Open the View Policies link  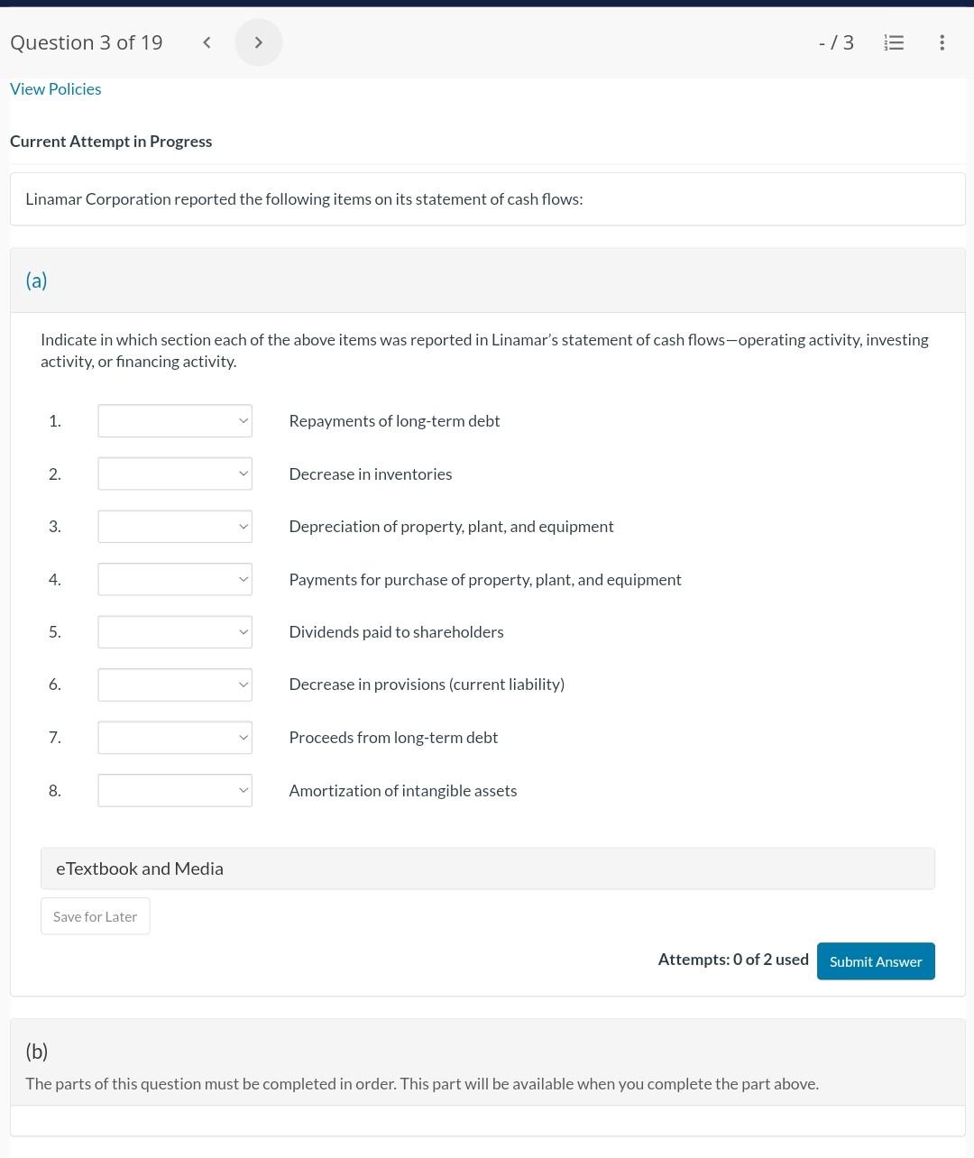(55, 88)
